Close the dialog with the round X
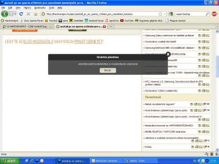 point(168,54)
